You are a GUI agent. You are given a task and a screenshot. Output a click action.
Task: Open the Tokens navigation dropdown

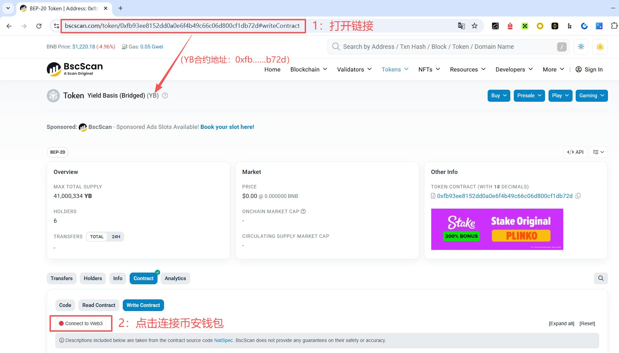395,69
